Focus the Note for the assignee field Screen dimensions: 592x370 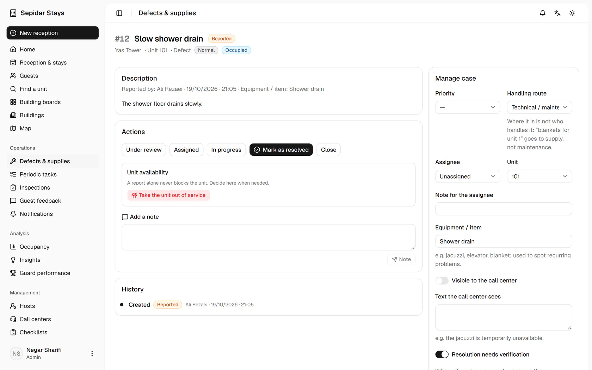click(504, 209)
